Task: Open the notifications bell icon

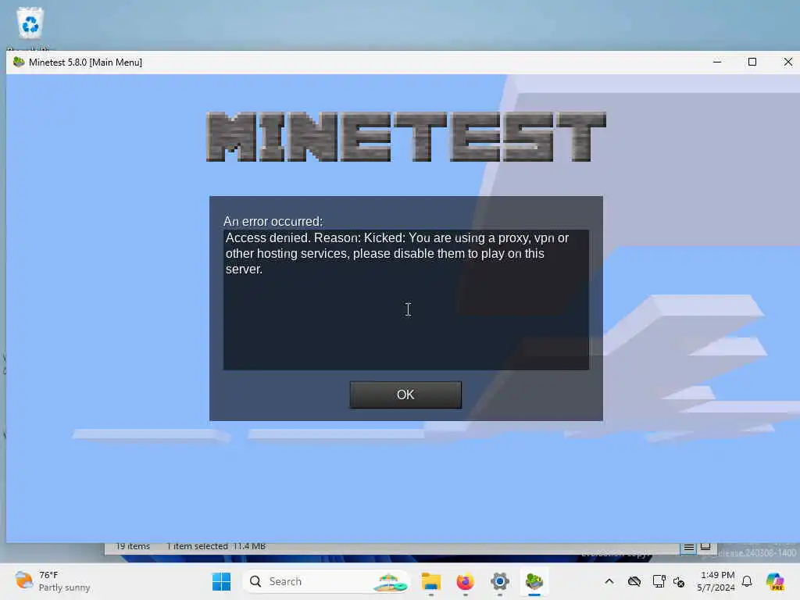Action: [747, 581]
